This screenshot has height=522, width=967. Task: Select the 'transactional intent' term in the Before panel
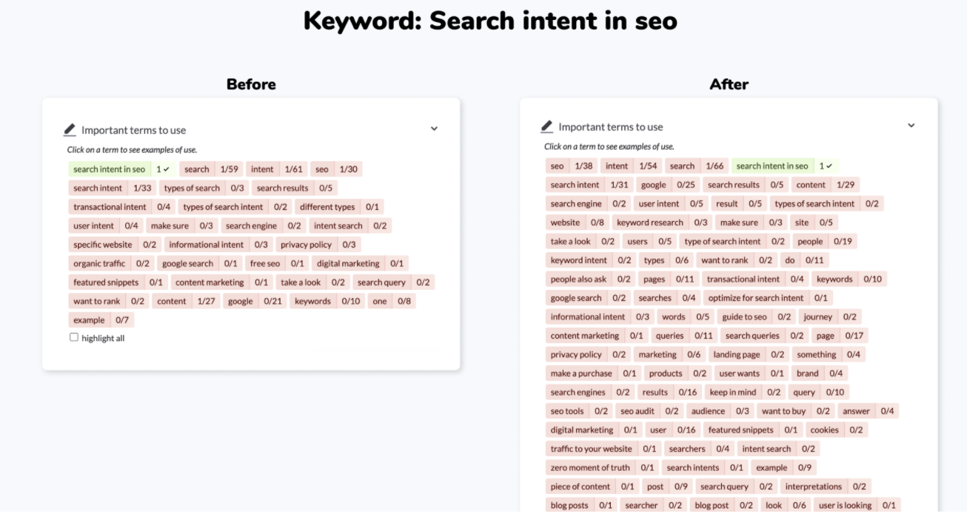point(110,206)
